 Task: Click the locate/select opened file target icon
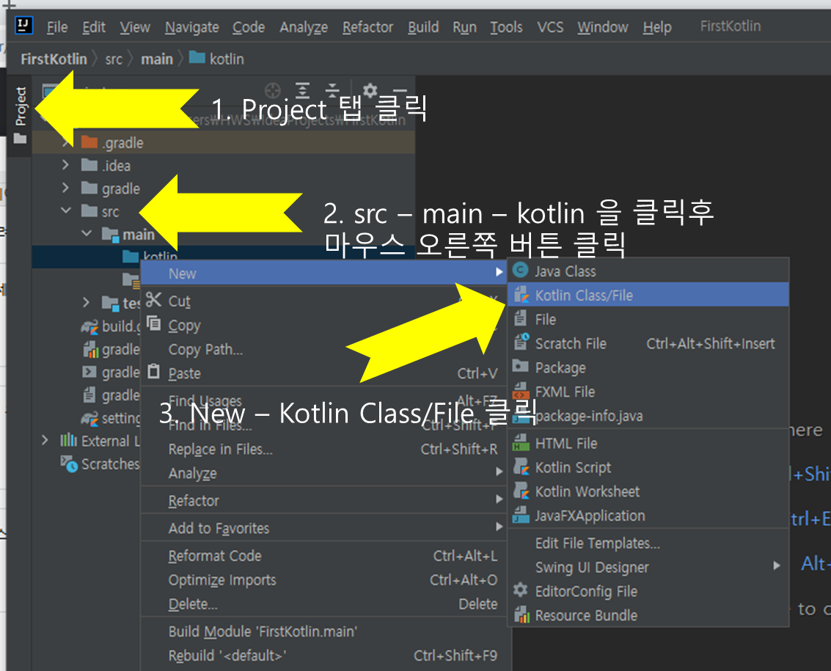tap(272, 91)
